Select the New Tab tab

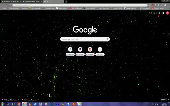pyautogui.click(x=54, y=2)
